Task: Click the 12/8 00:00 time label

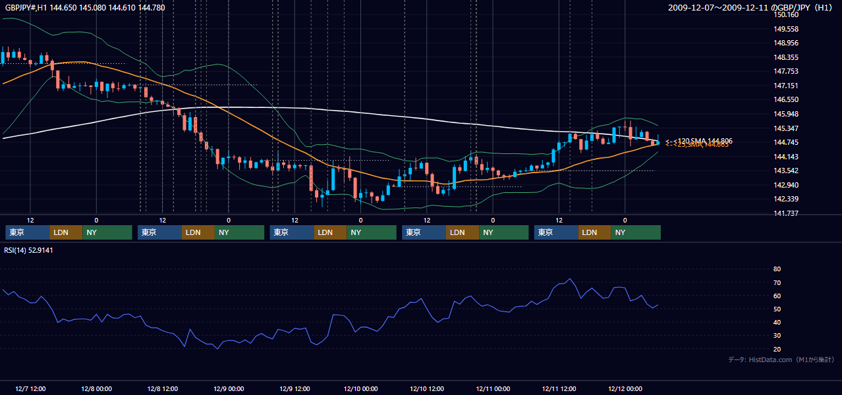Action: click(96, 388)
